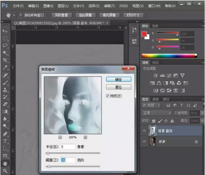Expand the toolbox double-arrow
The image size is (205, 175).
pos(2,22)
